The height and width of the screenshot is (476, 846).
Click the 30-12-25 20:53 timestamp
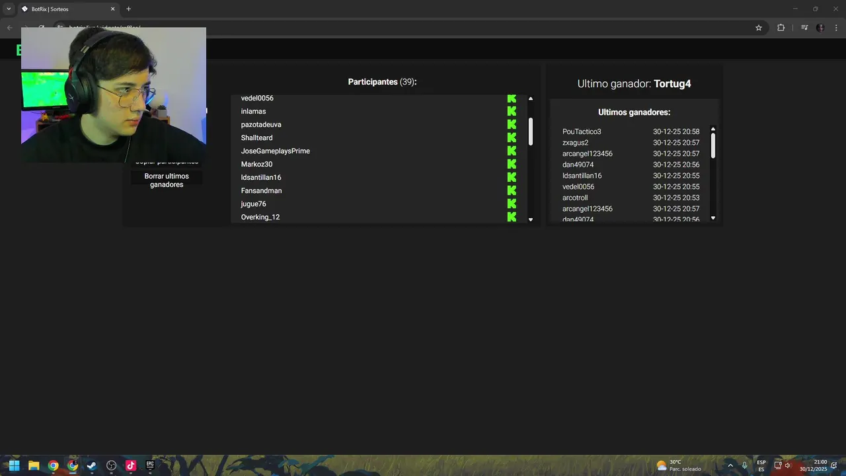tap(676, 198)
